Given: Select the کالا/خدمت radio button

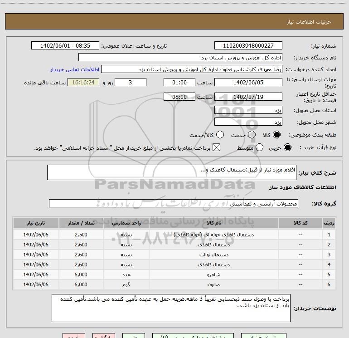Looking at the screenshot, I should point(220,135).
